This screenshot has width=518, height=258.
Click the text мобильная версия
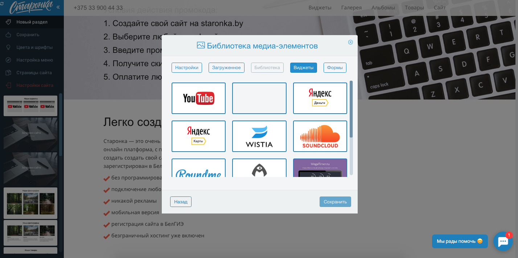coord(135,212)
